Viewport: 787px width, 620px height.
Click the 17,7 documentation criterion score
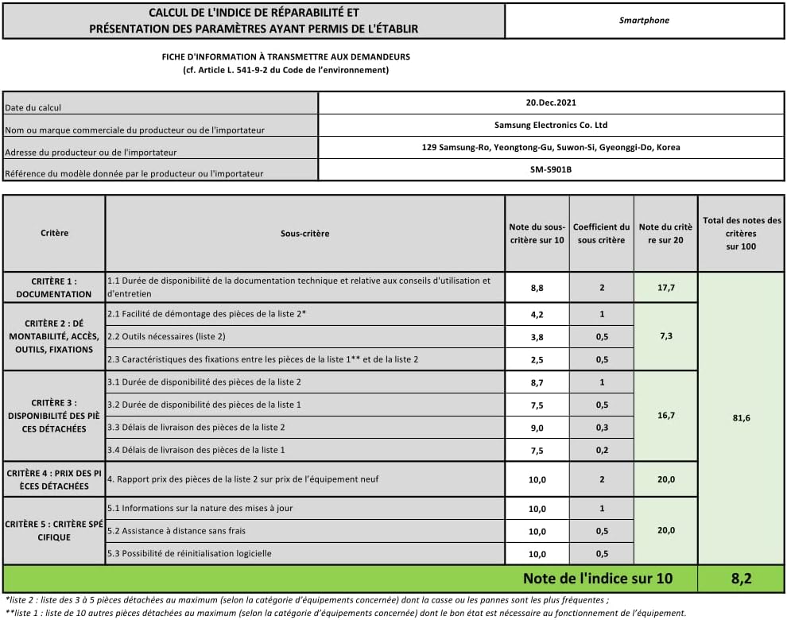click(666, 288)
